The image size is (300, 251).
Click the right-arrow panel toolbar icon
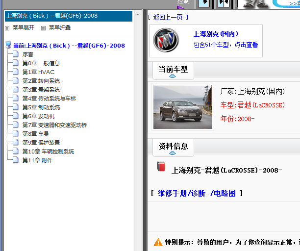(x=204, y=3)
